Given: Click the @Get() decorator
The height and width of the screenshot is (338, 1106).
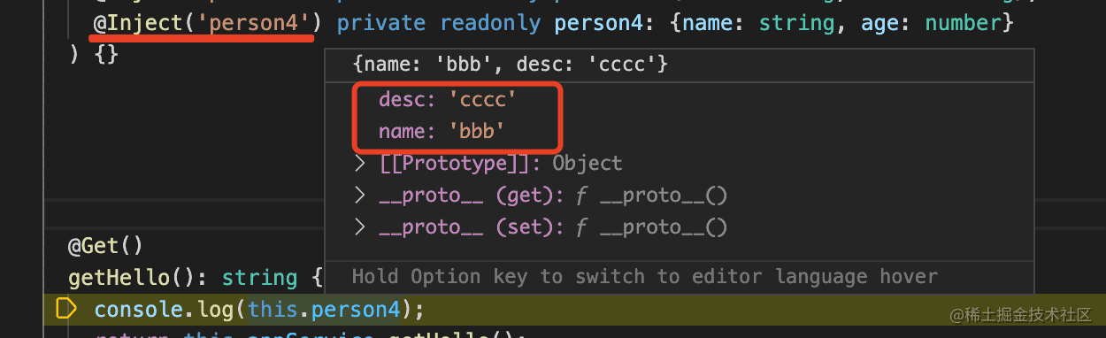Looking at the screenshot, I should 105,245.
